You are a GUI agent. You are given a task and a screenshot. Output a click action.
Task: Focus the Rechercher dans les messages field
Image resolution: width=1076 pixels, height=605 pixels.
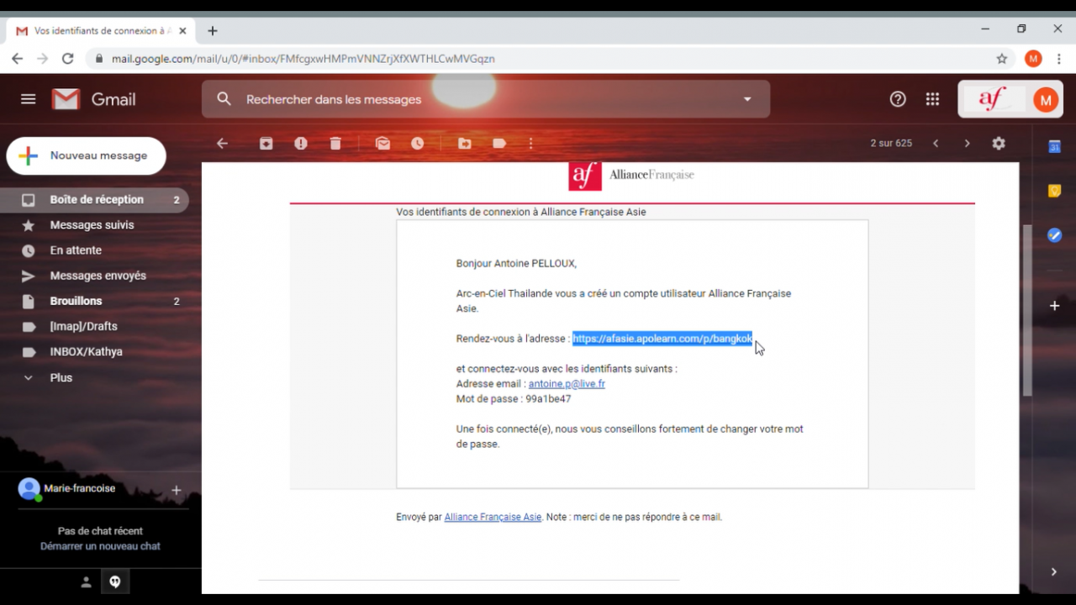485,99
